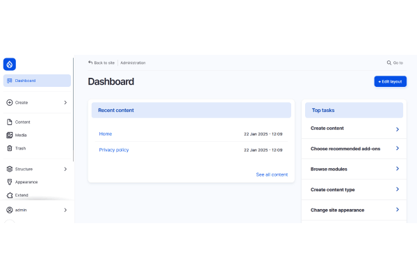The width and height of the screenshot is (417, 278).
Task: Open the Appearance shield icon
Action: pos(9,182)
